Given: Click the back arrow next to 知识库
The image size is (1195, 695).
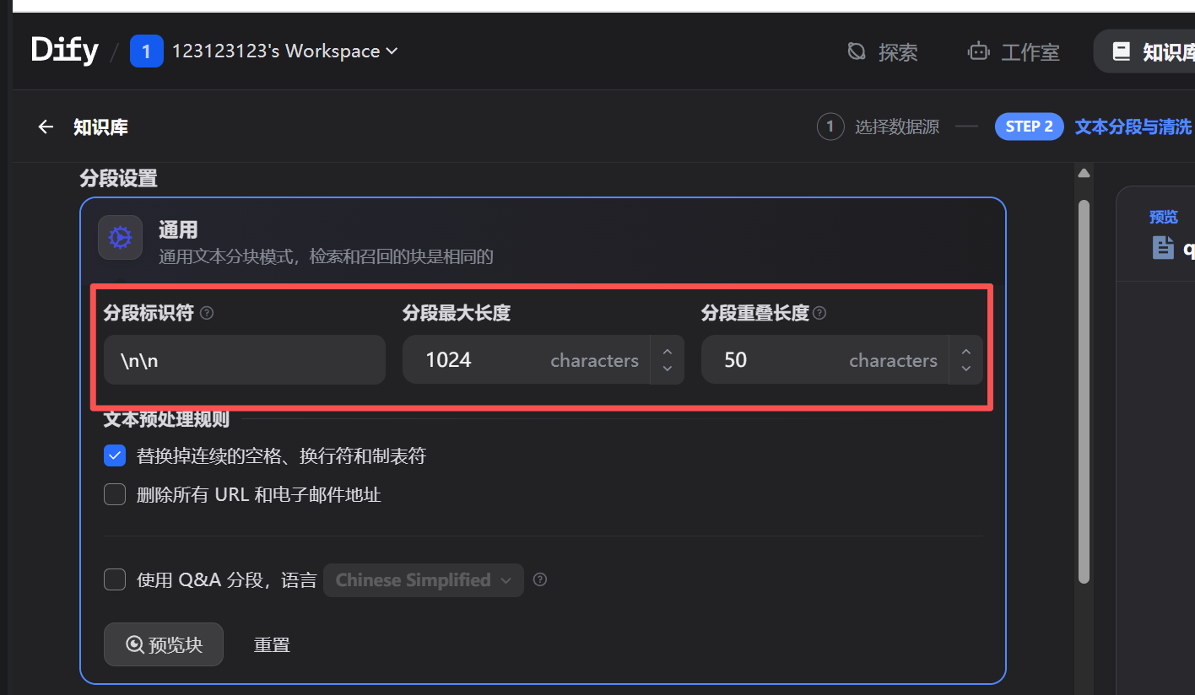Looking at the screenshot, I should pyautogui.click(x=45, y=126).
